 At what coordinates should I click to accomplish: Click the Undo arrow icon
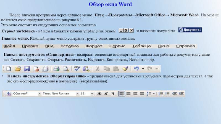click(136, 69)
